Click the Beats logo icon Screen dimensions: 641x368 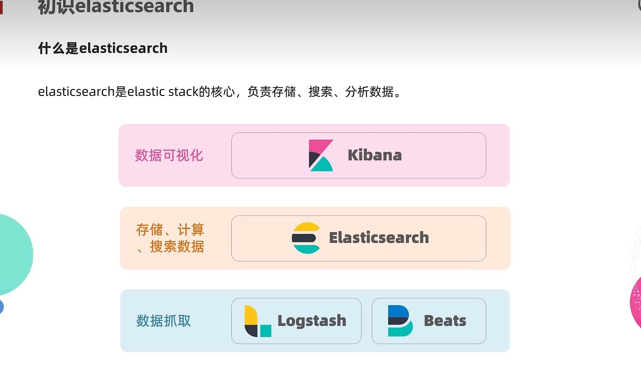[x=400, y=321]
